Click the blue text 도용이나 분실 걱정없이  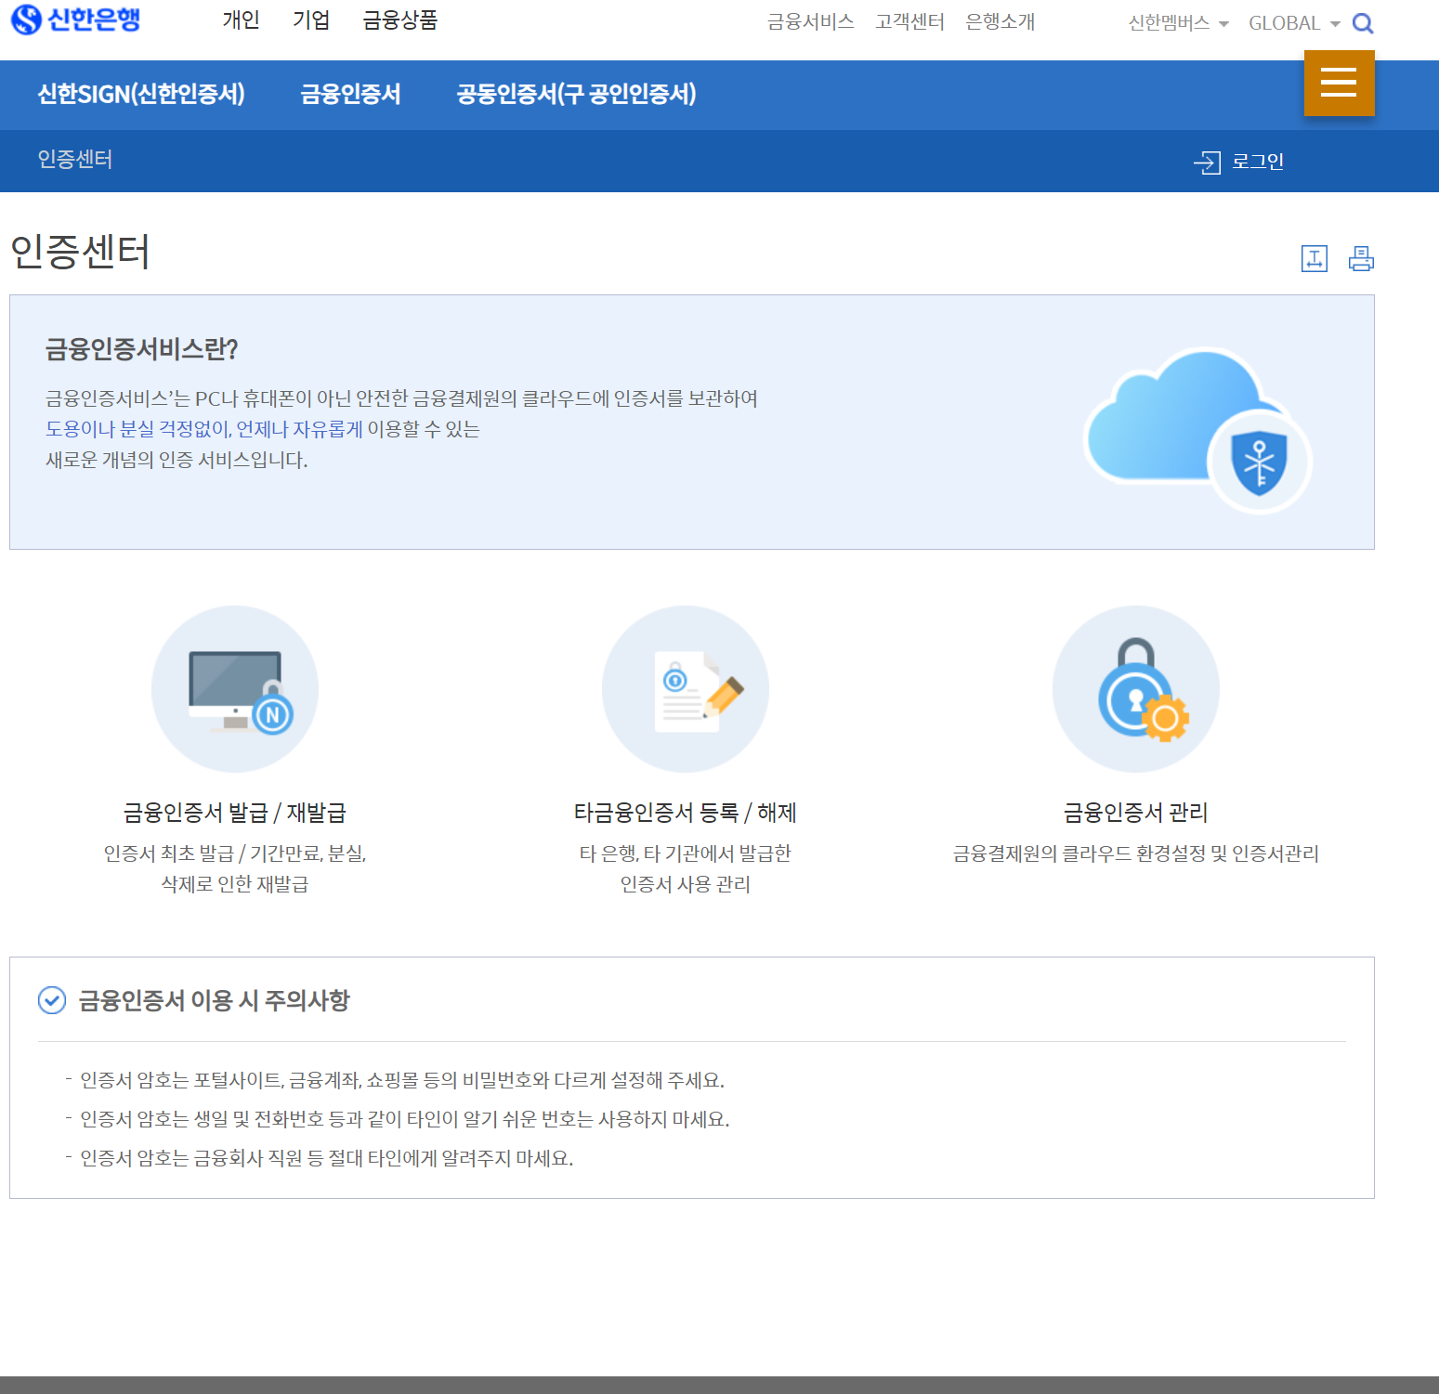[137, 429]
